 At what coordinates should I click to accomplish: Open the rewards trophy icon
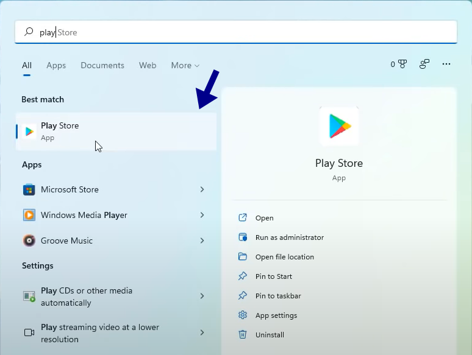pos(402,64)
